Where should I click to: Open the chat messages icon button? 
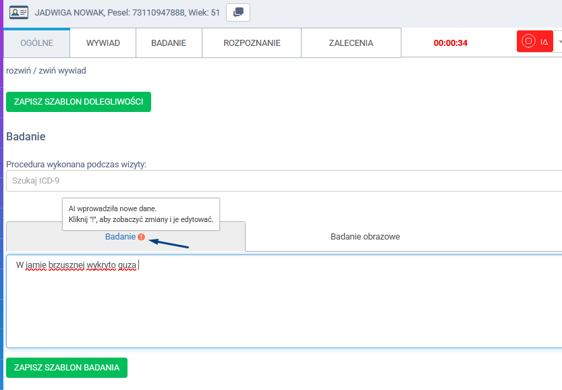point(237,12)
